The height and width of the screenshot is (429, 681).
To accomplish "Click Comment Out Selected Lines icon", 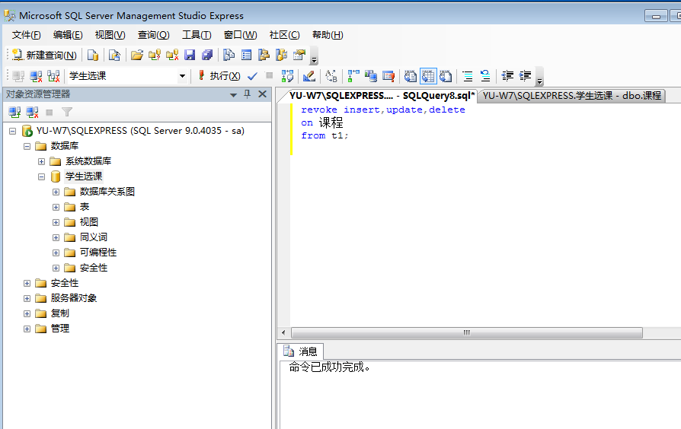I will (468, 76).
